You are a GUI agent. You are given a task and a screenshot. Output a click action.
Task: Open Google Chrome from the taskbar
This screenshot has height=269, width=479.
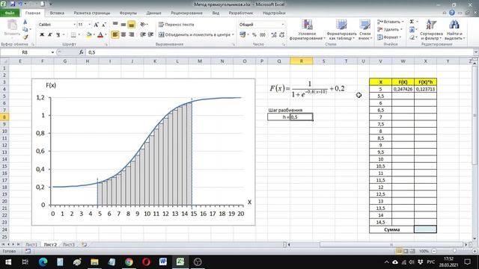click(129, 262)
